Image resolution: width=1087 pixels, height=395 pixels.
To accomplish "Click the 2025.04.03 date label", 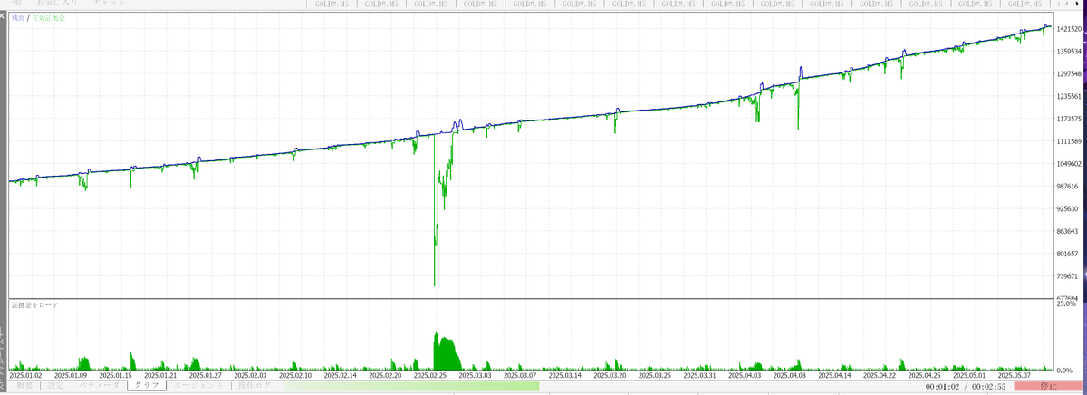I will pos(746,374).
